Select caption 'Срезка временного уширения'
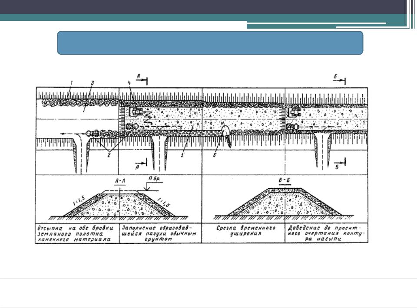This screenshot has width=417, height=308. (246, 230)
